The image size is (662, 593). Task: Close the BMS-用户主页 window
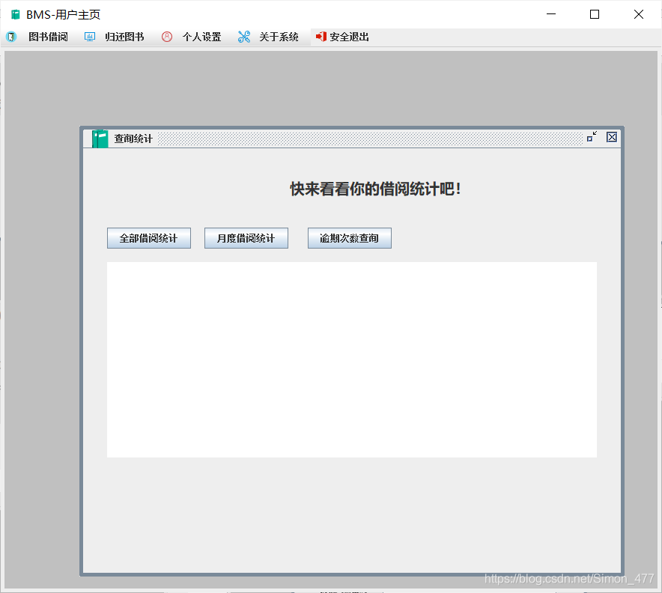[x=638, y=14]
